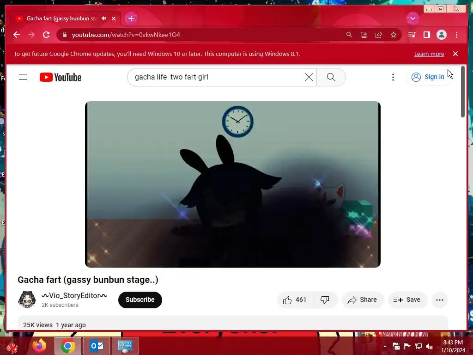Open the clock showing 8:43 PM
The image size is (473, 355).
click(x=453, y=346)
